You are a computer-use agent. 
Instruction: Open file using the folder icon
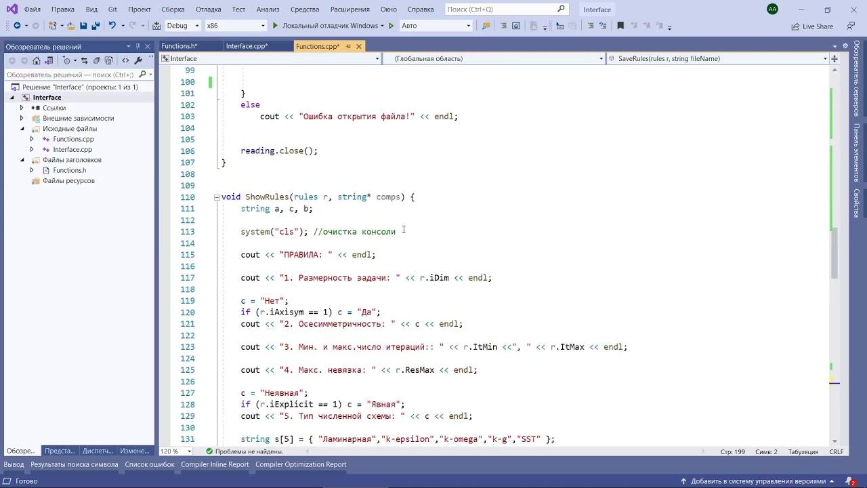(70, 26)
